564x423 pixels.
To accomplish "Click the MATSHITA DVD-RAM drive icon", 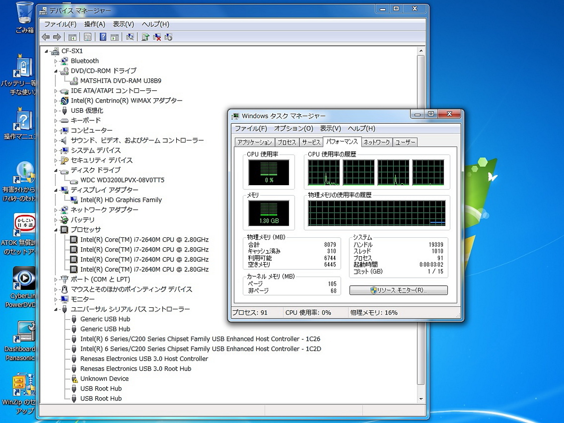I will tap(74, 80).
